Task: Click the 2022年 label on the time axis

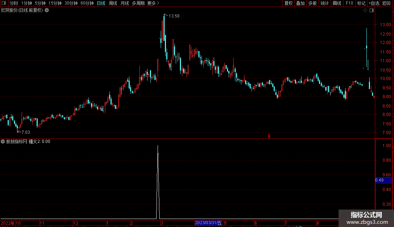Action: pyautogui.click(x=8, y=223)
